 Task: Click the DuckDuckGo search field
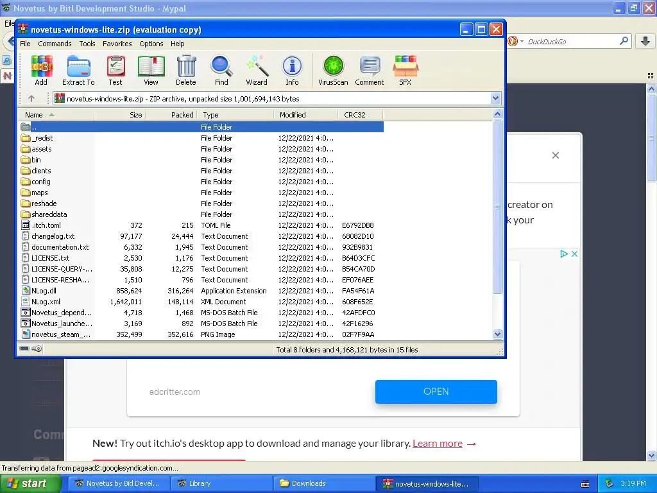click(x=571, y=42)
